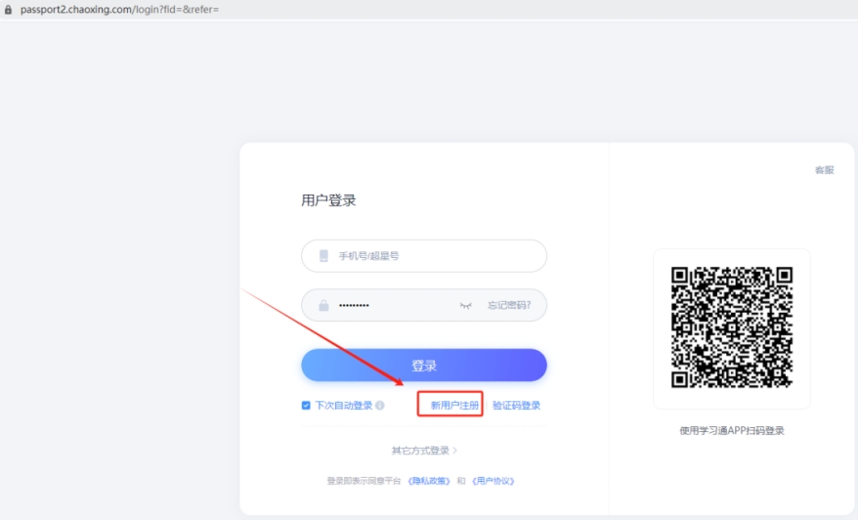This screenshot has height=521, width=858.
Task: Show the password with the eye icon
Action: (466, 306)
